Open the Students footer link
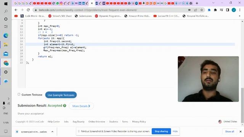This screenshot has height=137, width=244. (114, 122)
